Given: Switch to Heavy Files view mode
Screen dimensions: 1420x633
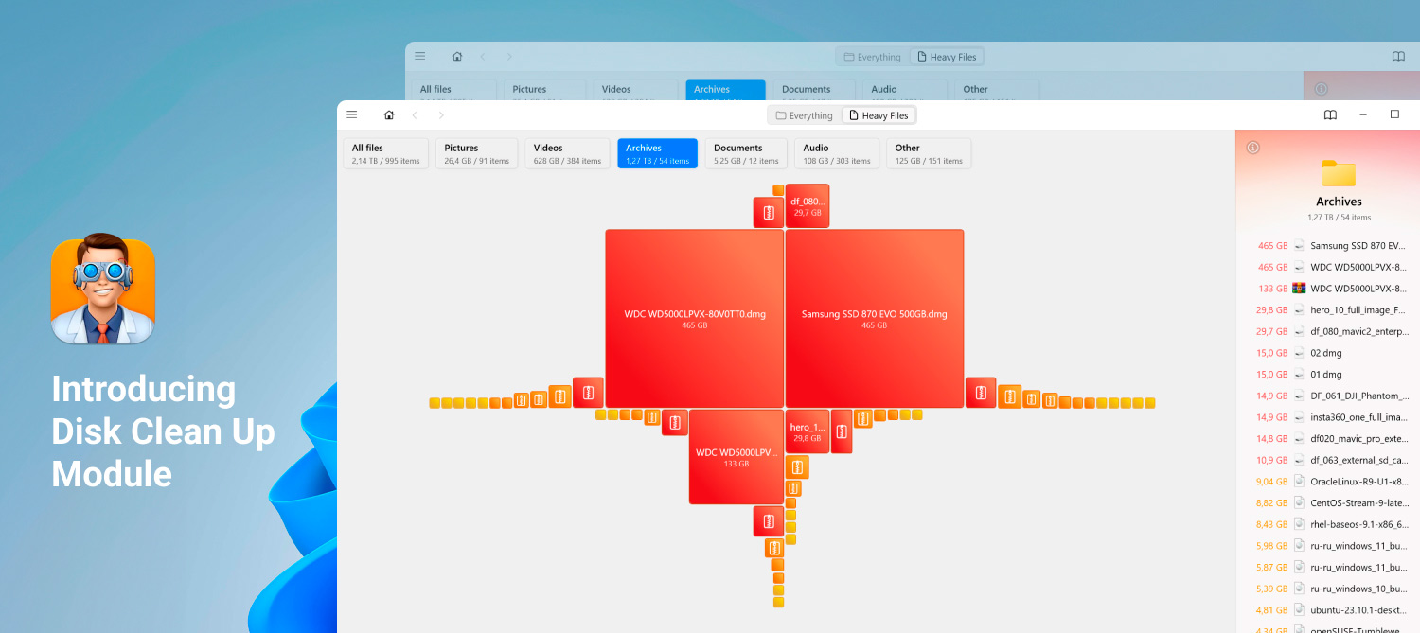Looking at the screenshot, I should point(879,115).
